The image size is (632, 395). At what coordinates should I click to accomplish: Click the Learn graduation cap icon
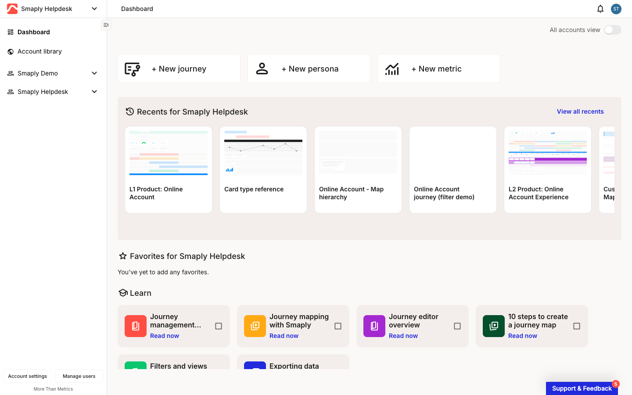coord(123,293)
